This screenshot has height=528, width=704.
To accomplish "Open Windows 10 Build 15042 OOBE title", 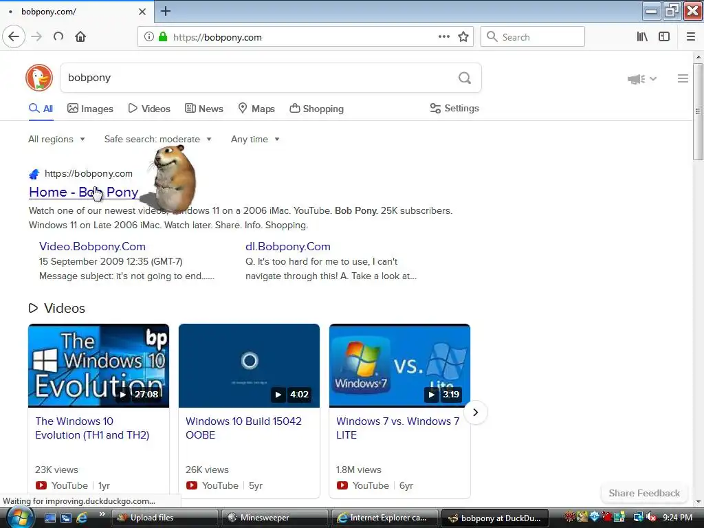I will click(x=243, y=428).
